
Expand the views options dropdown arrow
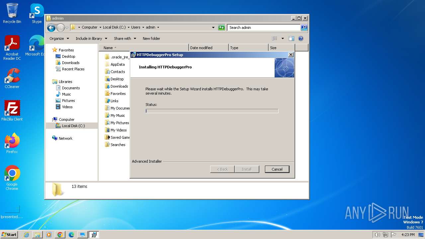283,39
